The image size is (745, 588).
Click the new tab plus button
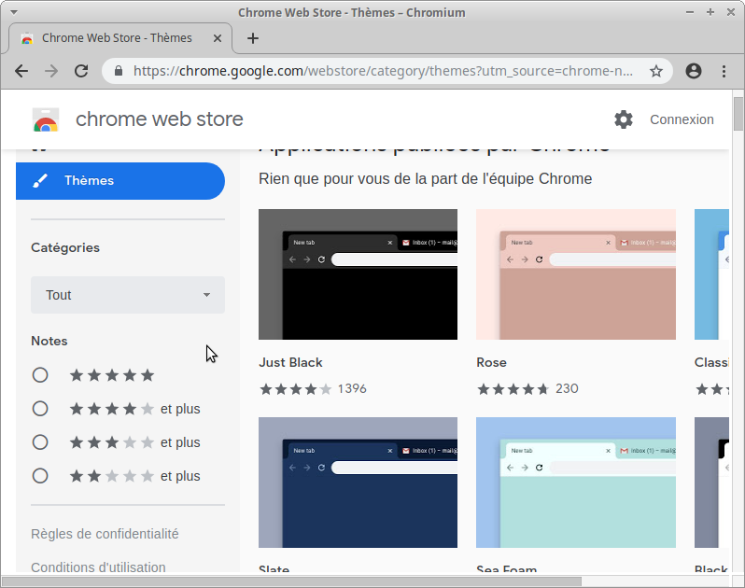point(253,38)
